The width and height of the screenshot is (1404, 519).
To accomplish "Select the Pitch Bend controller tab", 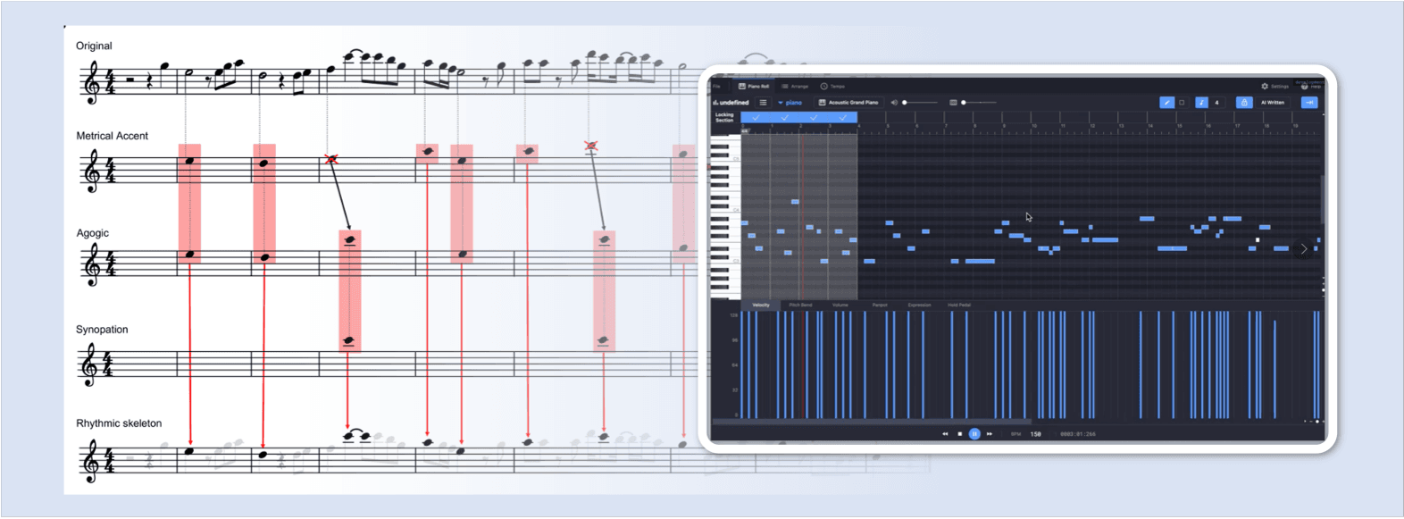I will (x=800, y=306).
